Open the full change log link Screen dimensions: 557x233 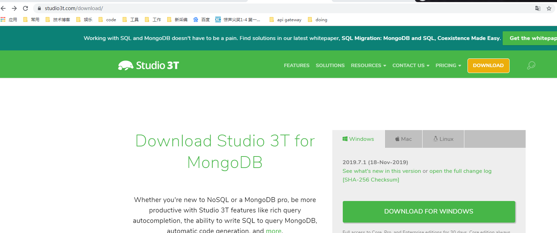(x=461, y=171)
